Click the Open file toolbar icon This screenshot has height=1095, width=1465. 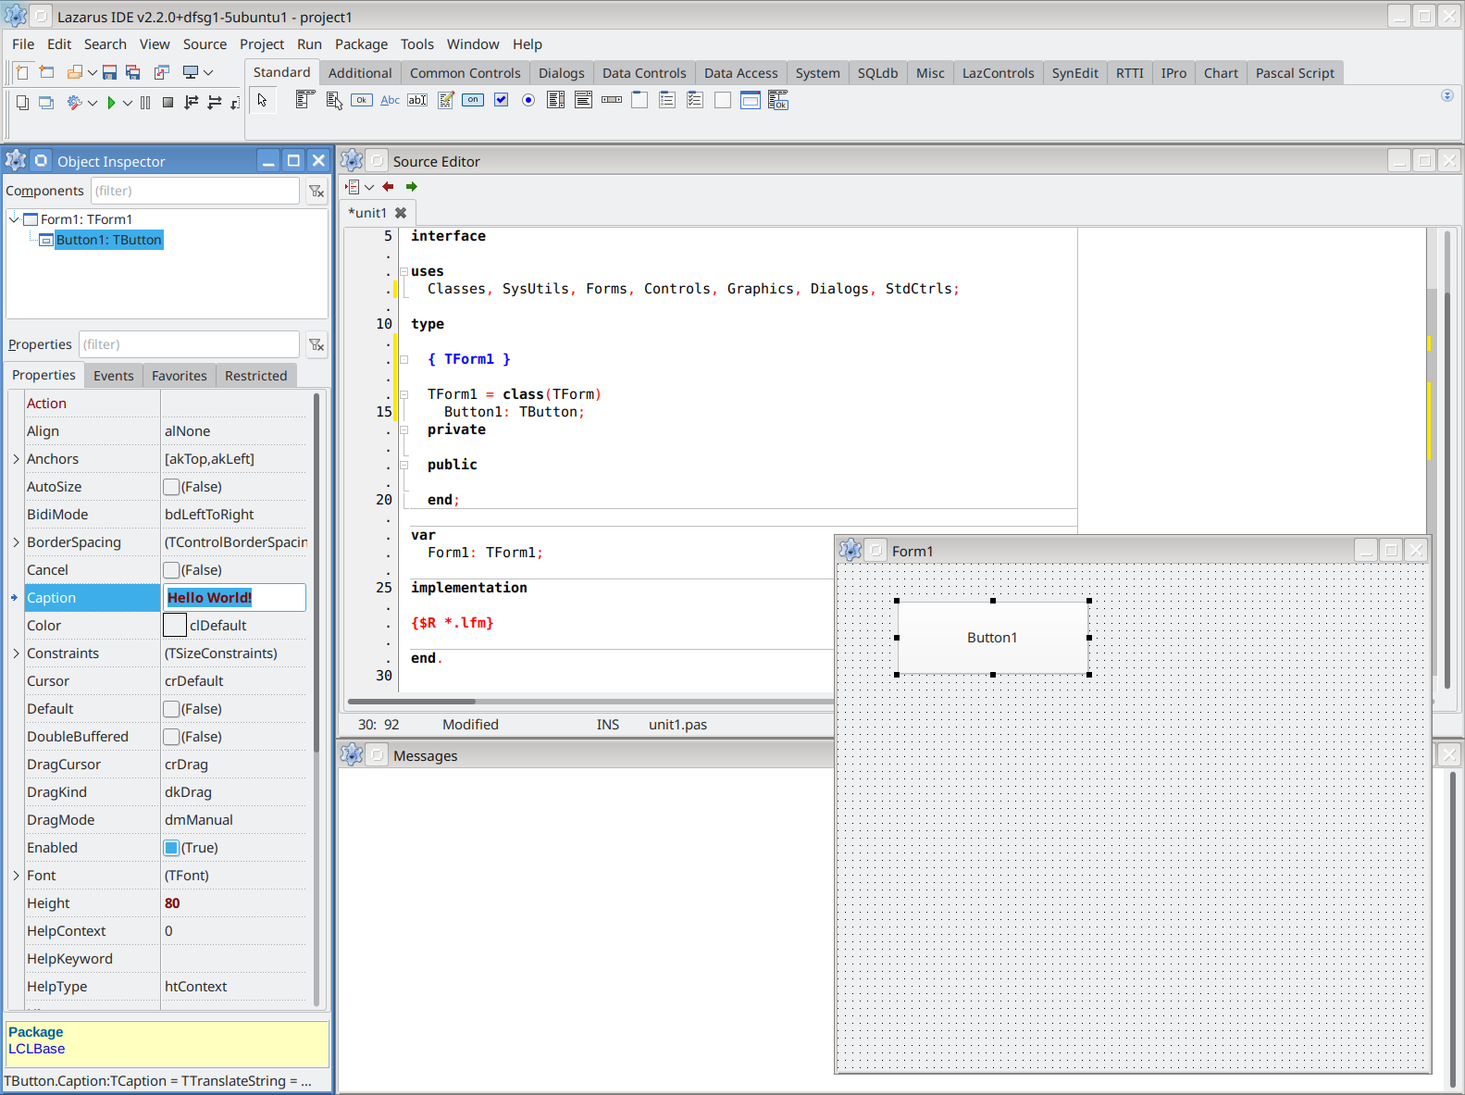(x=75, y=72)
